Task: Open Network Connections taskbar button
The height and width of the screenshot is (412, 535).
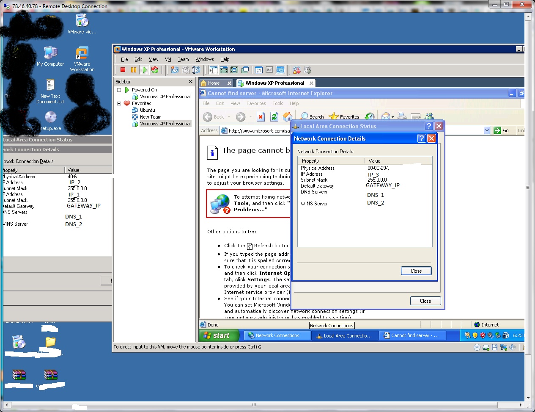Action: (277, 335)
